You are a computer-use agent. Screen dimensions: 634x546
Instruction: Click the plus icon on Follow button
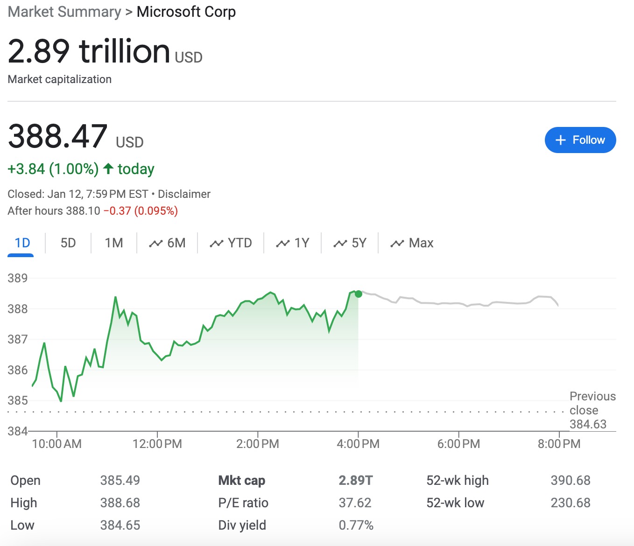tap(560, 140)
